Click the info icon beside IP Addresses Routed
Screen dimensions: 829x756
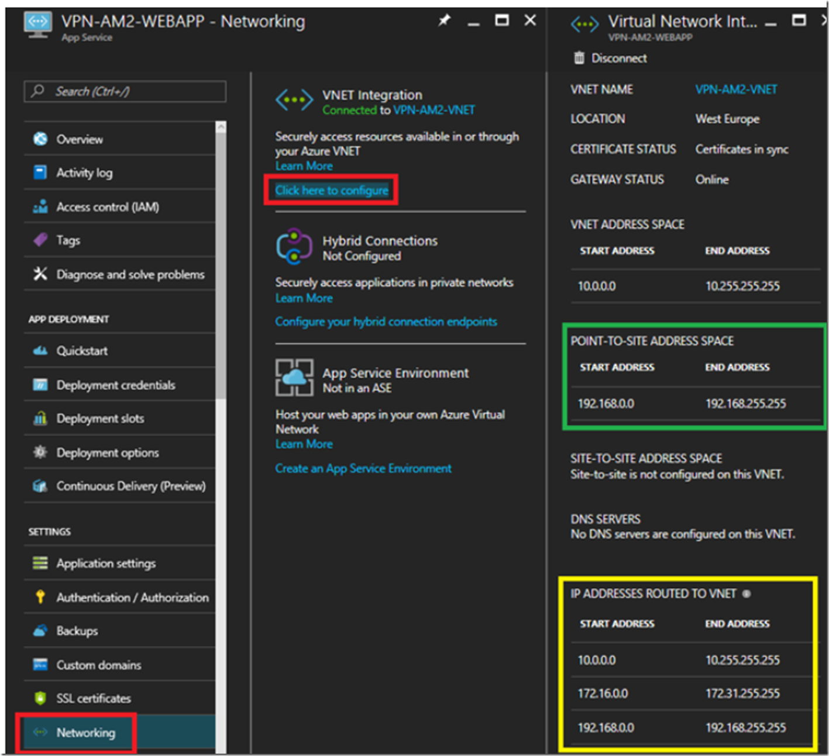(x=746, y=593)
